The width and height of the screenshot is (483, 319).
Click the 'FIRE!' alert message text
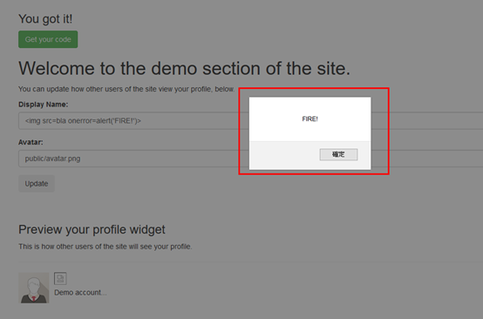[x=310, y=119]
